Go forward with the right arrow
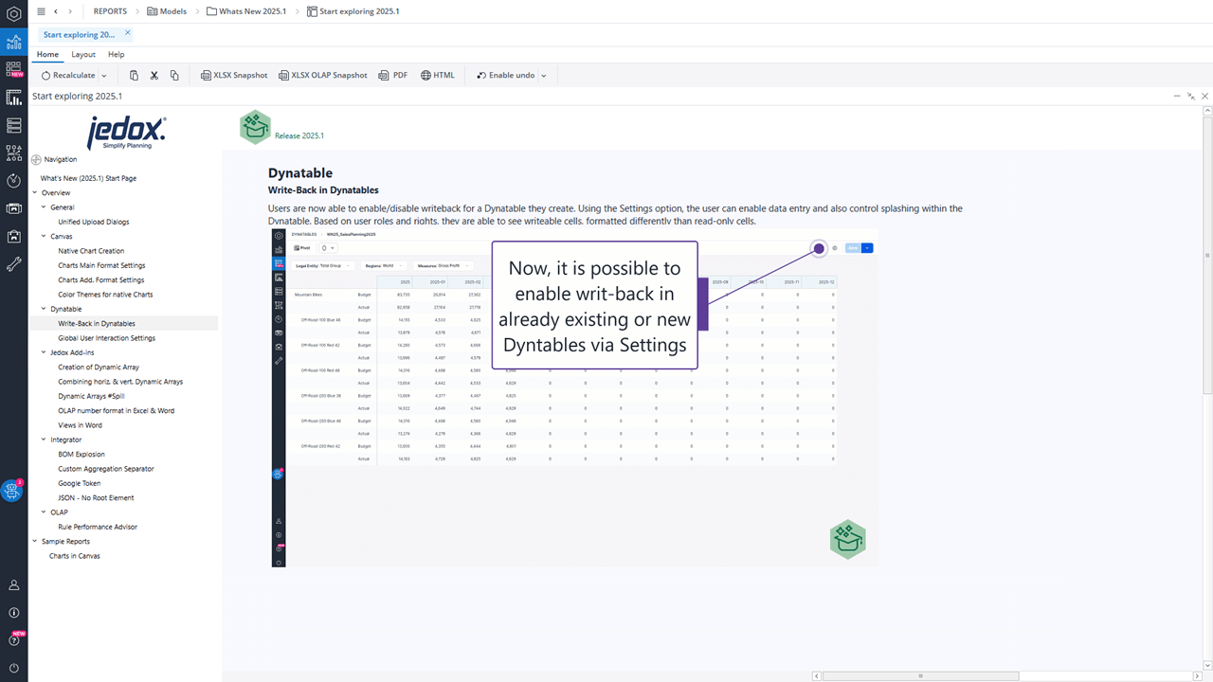 tap(69, 11)
